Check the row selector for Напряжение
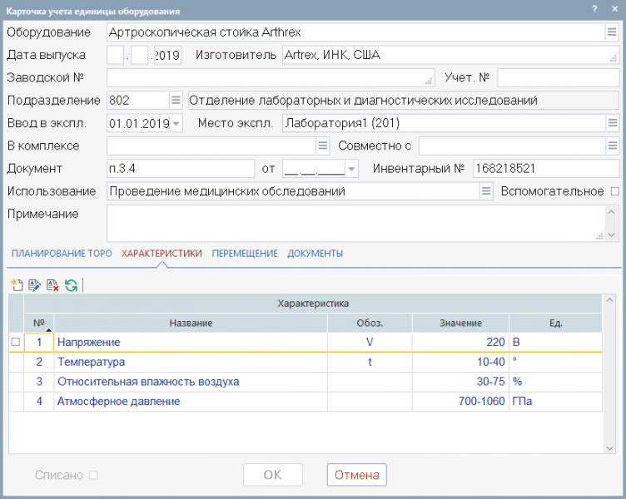Screen dimensions: 626x499 click(x=16, y=342)
